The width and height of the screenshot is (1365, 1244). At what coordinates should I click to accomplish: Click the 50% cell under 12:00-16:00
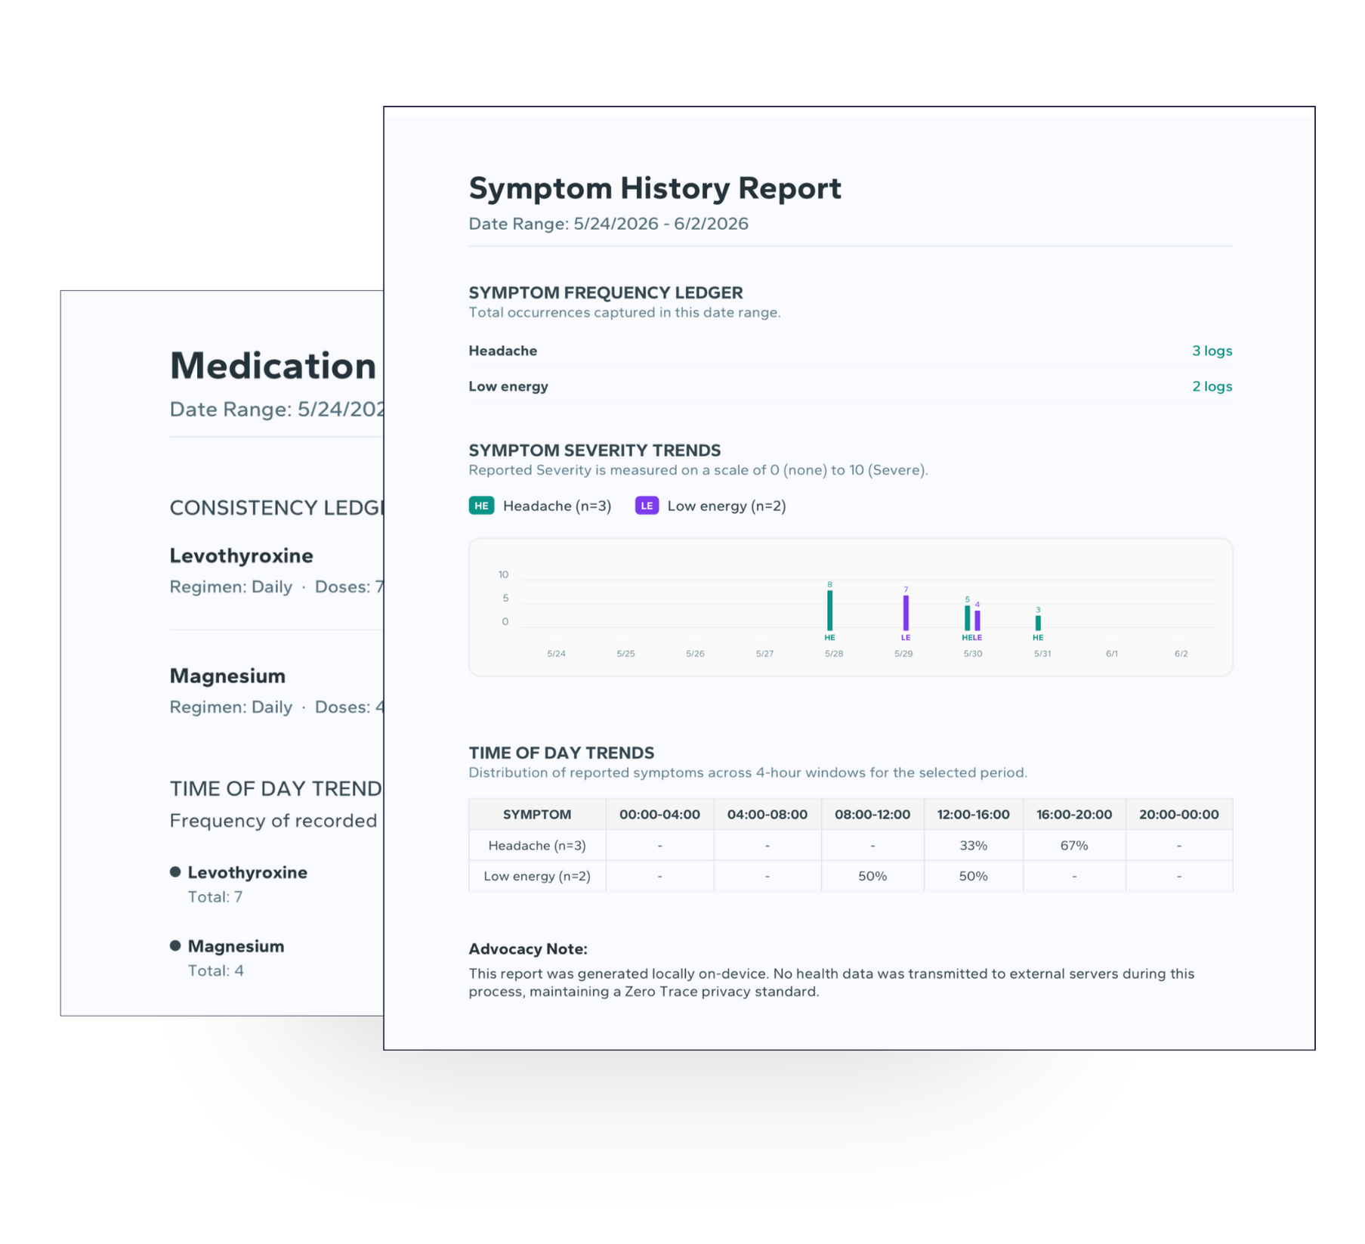pos(973,876)
